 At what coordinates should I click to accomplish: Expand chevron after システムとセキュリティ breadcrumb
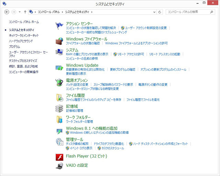pyautogui.click(x=92, y=12)
